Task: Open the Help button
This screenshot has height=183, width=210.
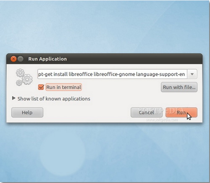Action: coord(27,113)
